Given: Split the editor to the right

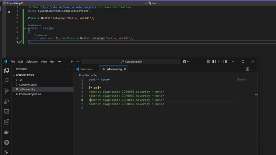Looking at the screenshot, I should click(x=247, y=69).
